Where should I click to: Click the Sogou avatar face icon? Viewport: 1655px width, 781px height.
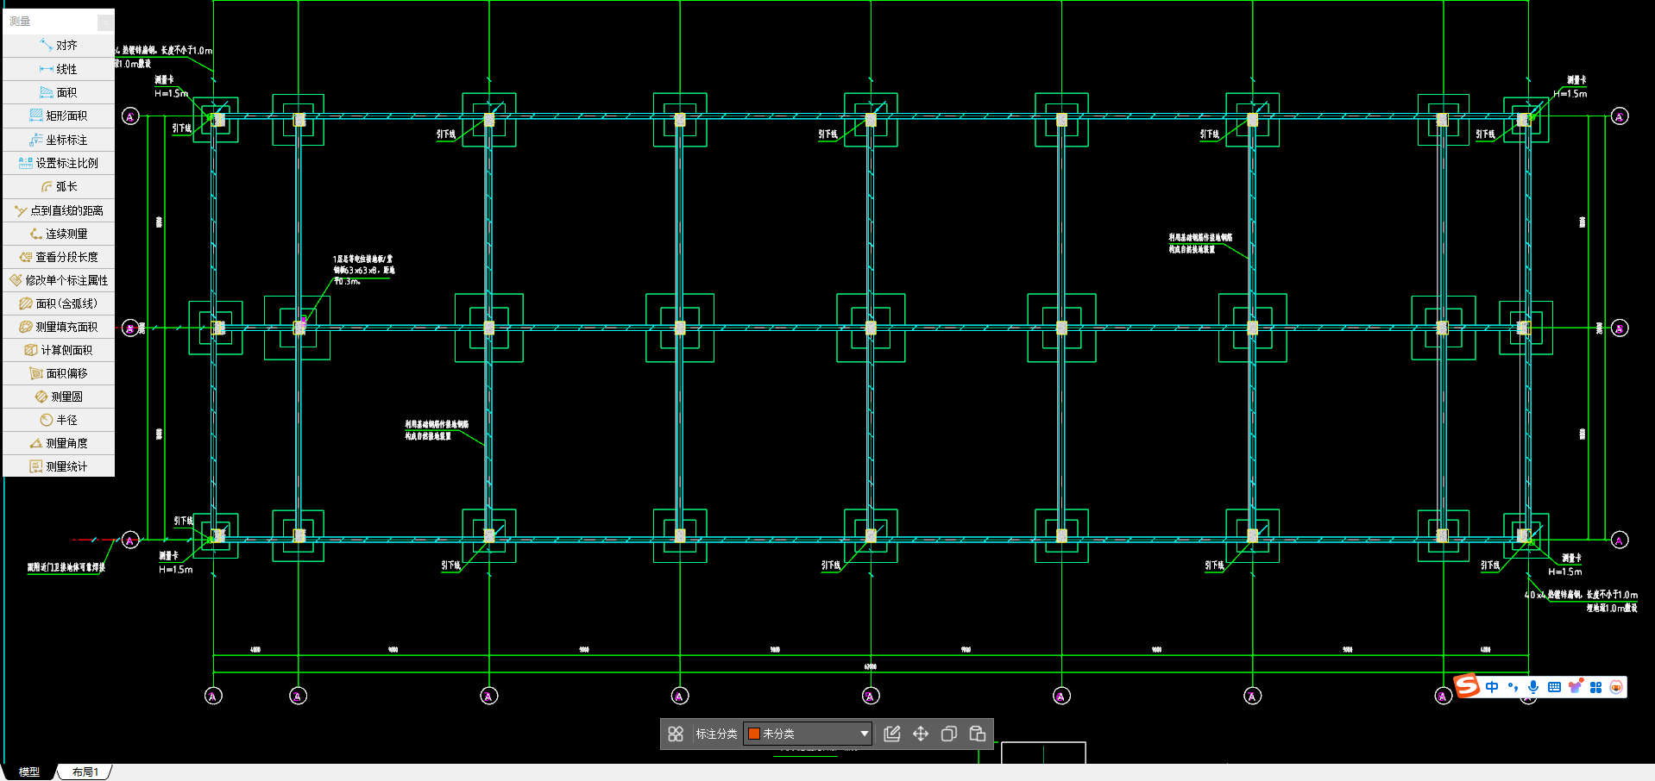coord(1616,687)
